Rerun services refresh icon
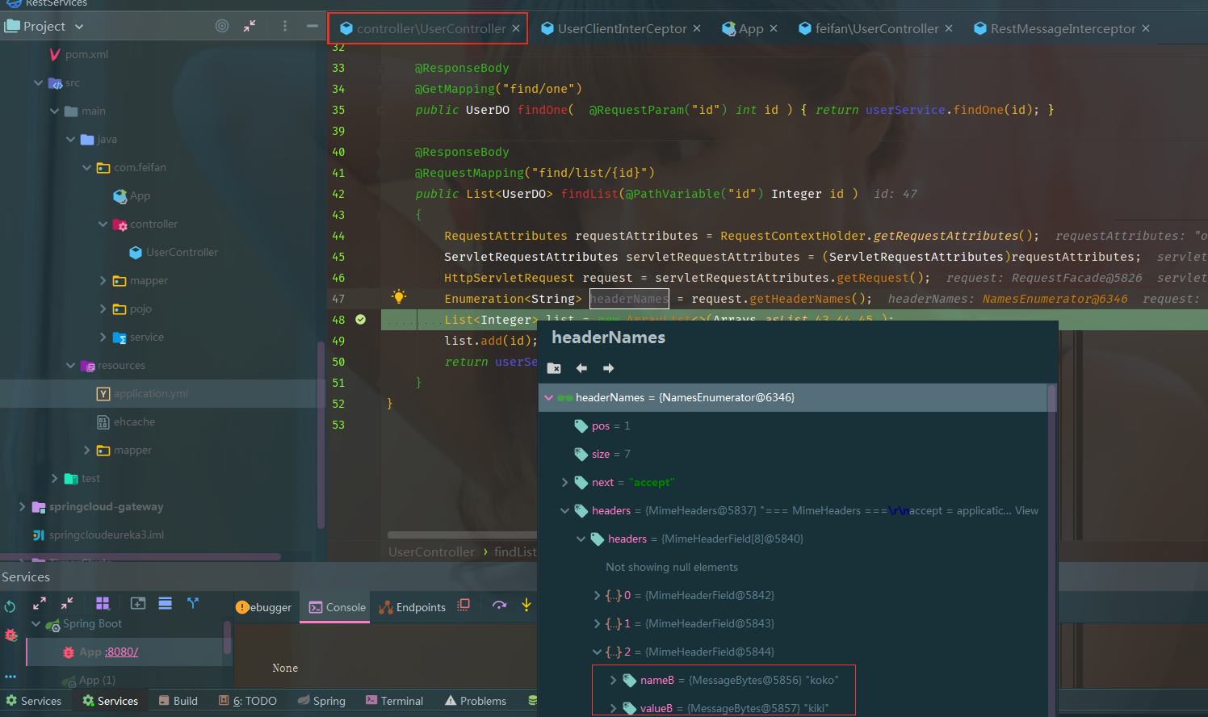This screenshot has height=717, width=1208. coord(10,606)
